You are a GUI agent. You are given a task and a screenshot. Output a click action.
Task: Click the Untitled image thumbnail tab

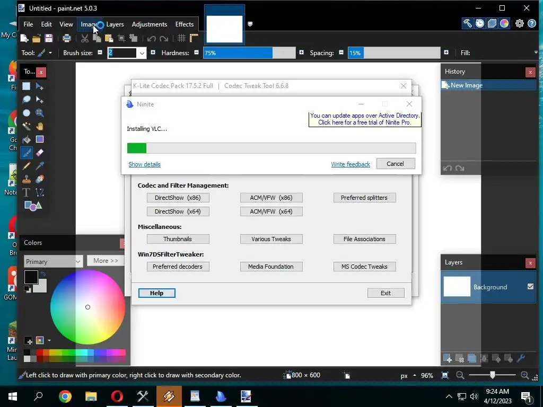tap(224, 25)
